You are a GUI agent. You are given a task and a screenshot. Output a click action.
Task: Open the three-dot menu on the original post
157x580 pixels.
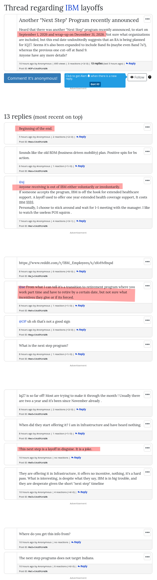[x=147, y=19]
